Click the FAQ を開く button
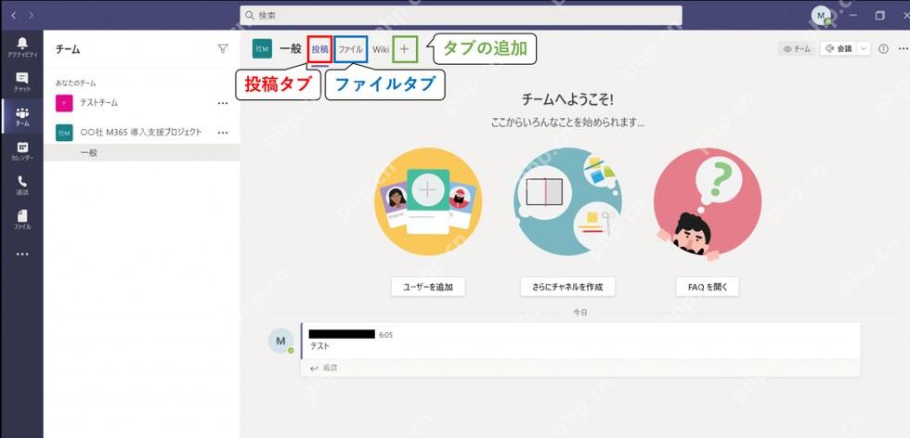Image resolution: width=910 pixels, height=438 pixels. point(708,287)
